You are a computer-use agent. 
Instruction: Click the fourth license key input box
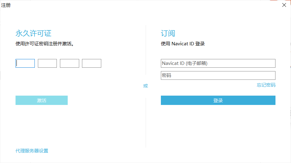pos(92,63)
